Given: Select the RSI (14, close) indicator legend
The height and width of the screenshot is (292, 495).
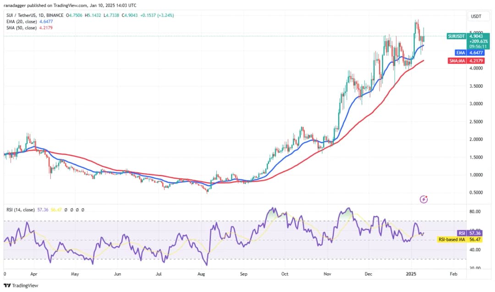Looking at the screenshot, I should coord(20,210).
